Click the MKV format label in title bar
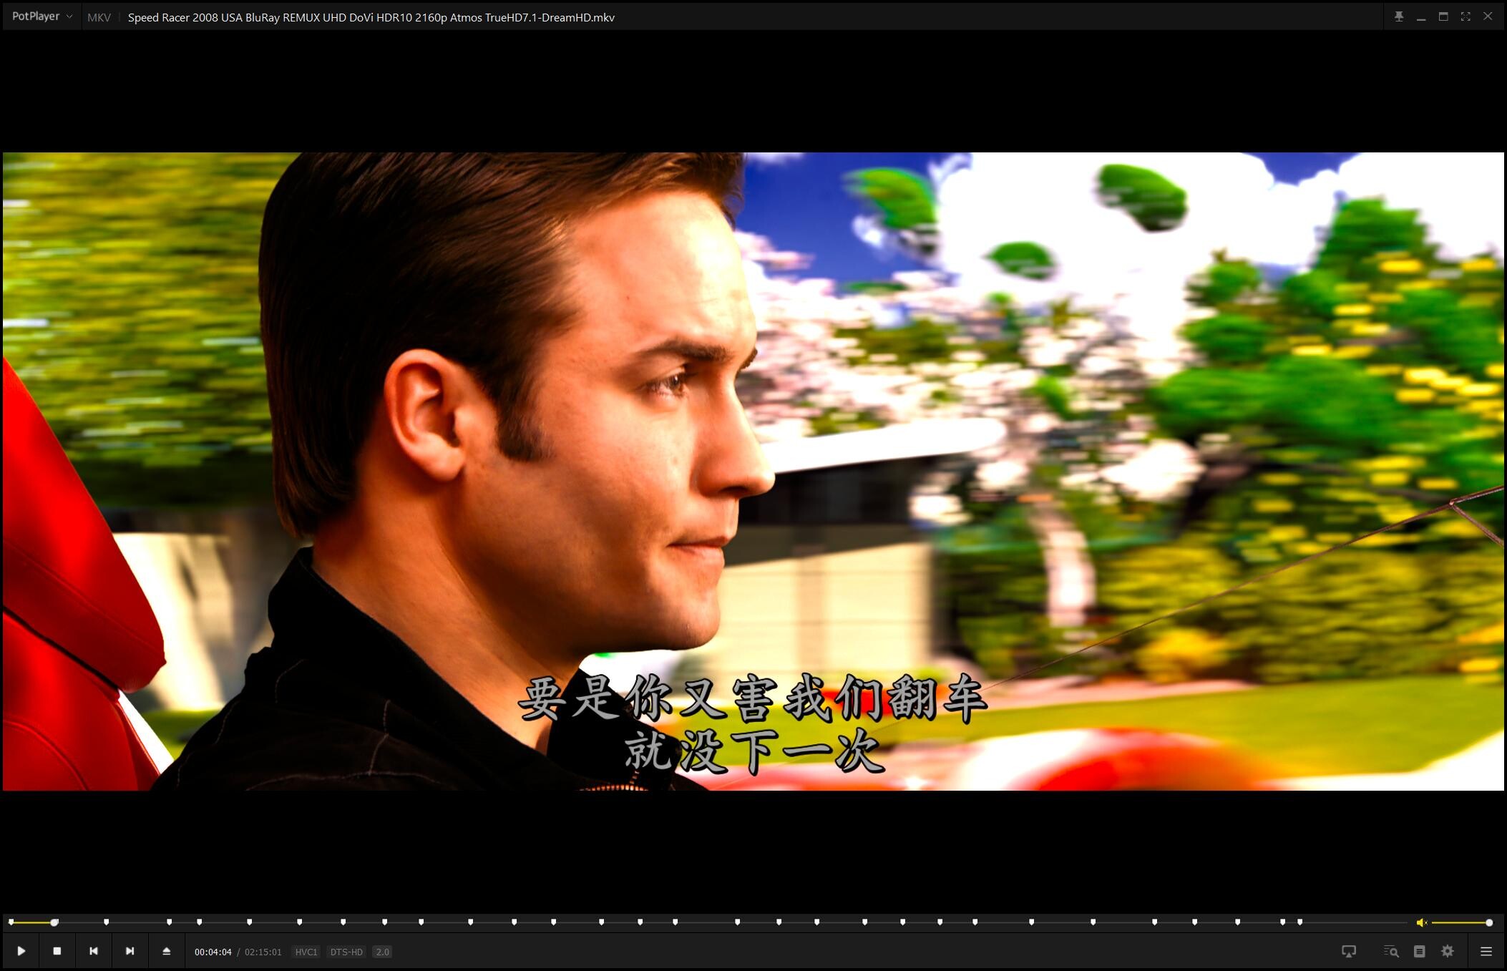1507x971 pixels. tap(99, 17)
